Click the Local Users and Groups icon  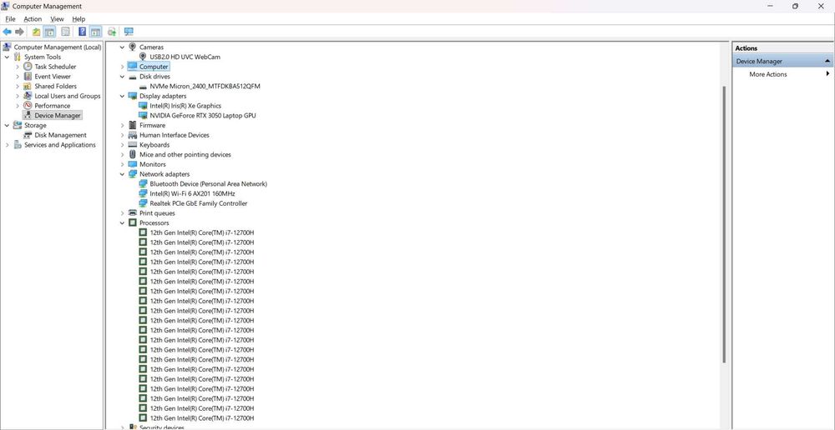click(28, 96)
